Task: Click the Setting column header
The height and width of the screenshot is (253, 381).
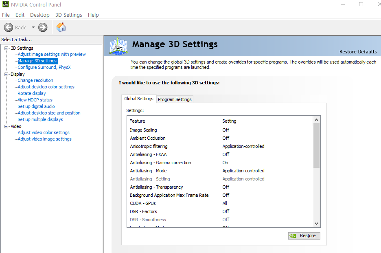Action: pos(266,121)
